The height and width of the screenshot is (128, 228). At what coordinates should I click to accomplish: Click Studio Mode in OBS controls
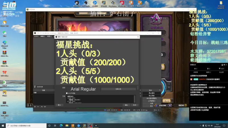[x=152, y=101]
